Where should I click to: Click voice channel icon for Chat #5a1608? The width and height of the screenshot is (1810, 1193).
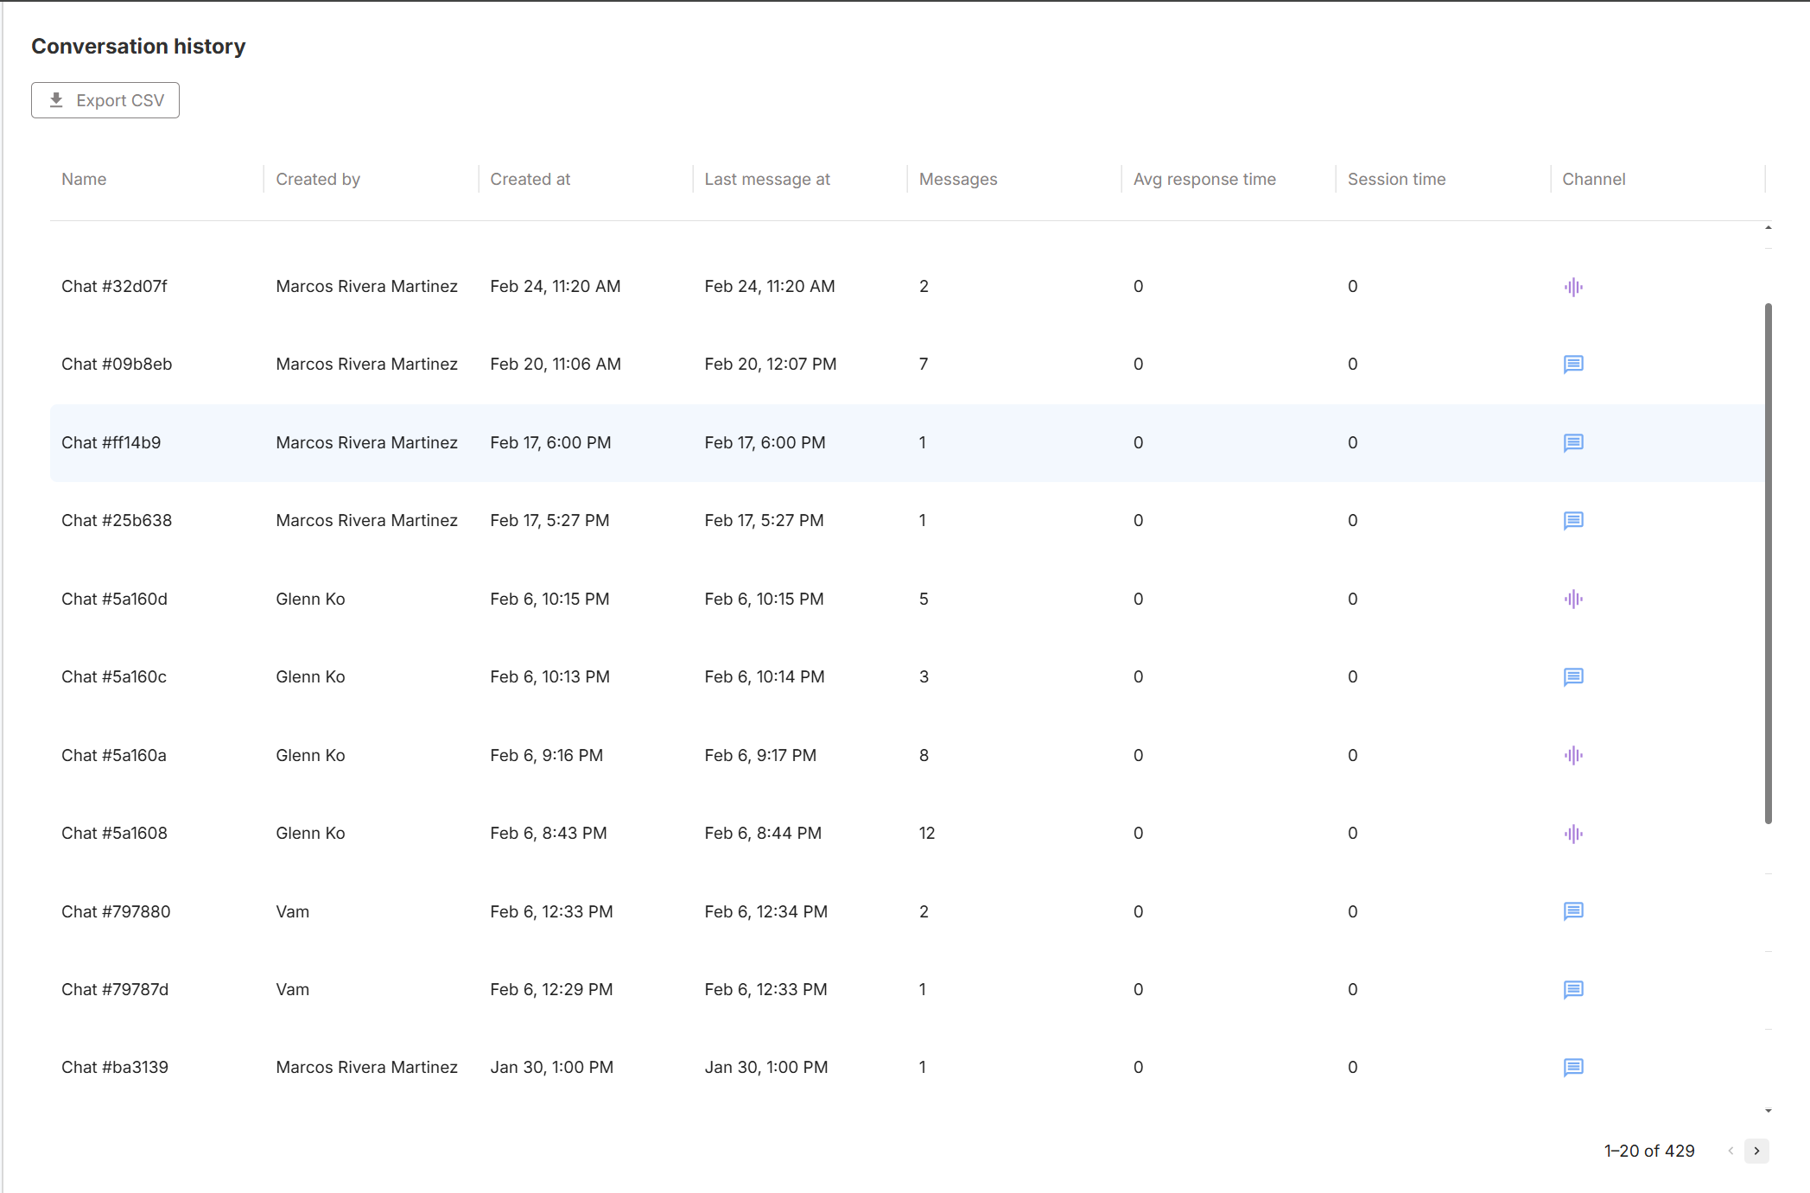[1573, 834]
